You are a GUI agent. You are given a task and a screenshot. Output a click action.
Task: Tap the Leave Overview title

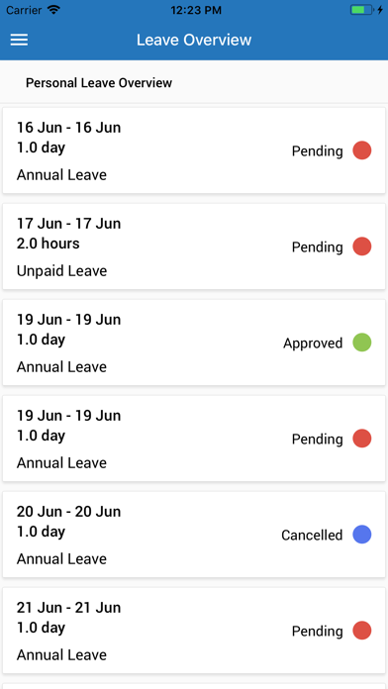tap(194, 40)
